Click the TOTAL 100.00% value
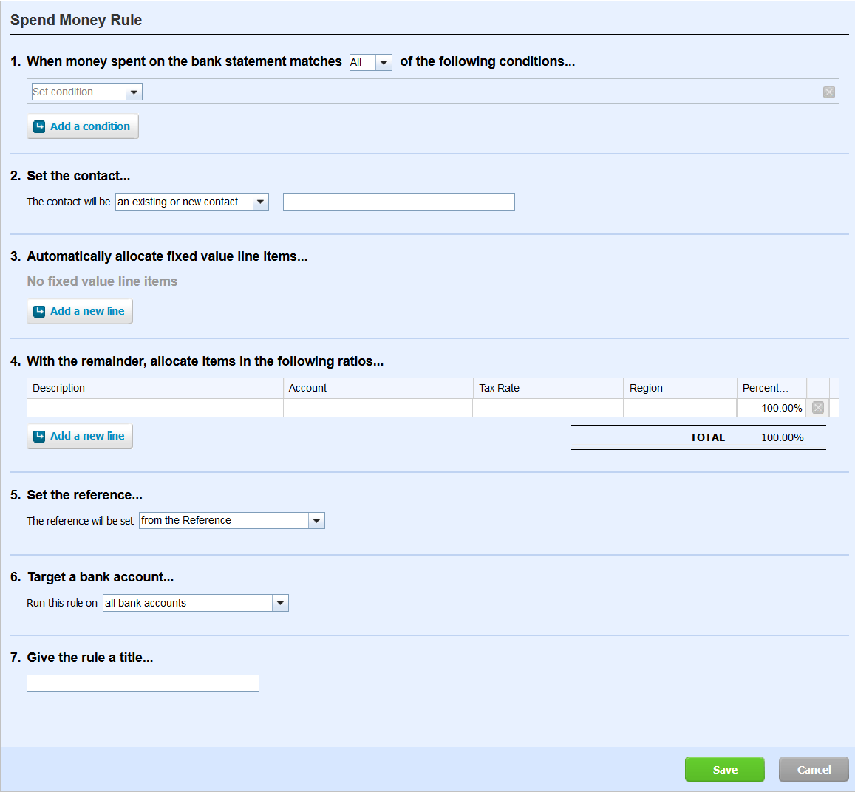The image size is (855, 792). (x=783, y=437)
